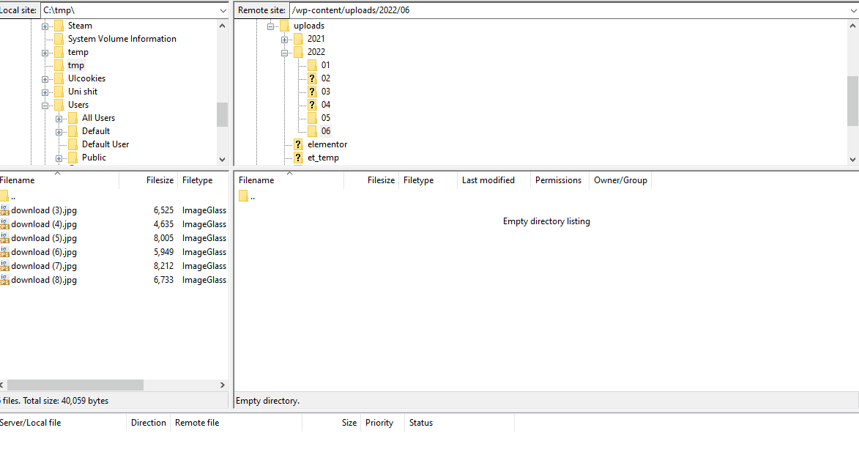The height and width of the screenshot is (466, 859).
Task: Click the parent folder icon in remote file list
Action: pyautogui.click(x=243, y=196)
